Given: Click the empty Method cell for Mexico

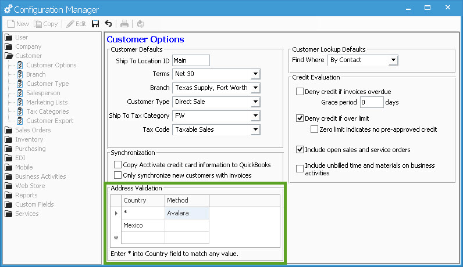Looking at the screenshot, I should click(187, 225).
